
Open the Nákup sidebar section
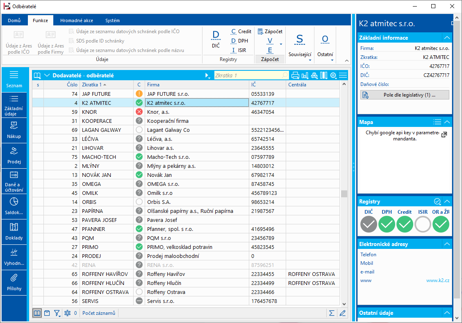pyautogui.click(x=14, y=130)
